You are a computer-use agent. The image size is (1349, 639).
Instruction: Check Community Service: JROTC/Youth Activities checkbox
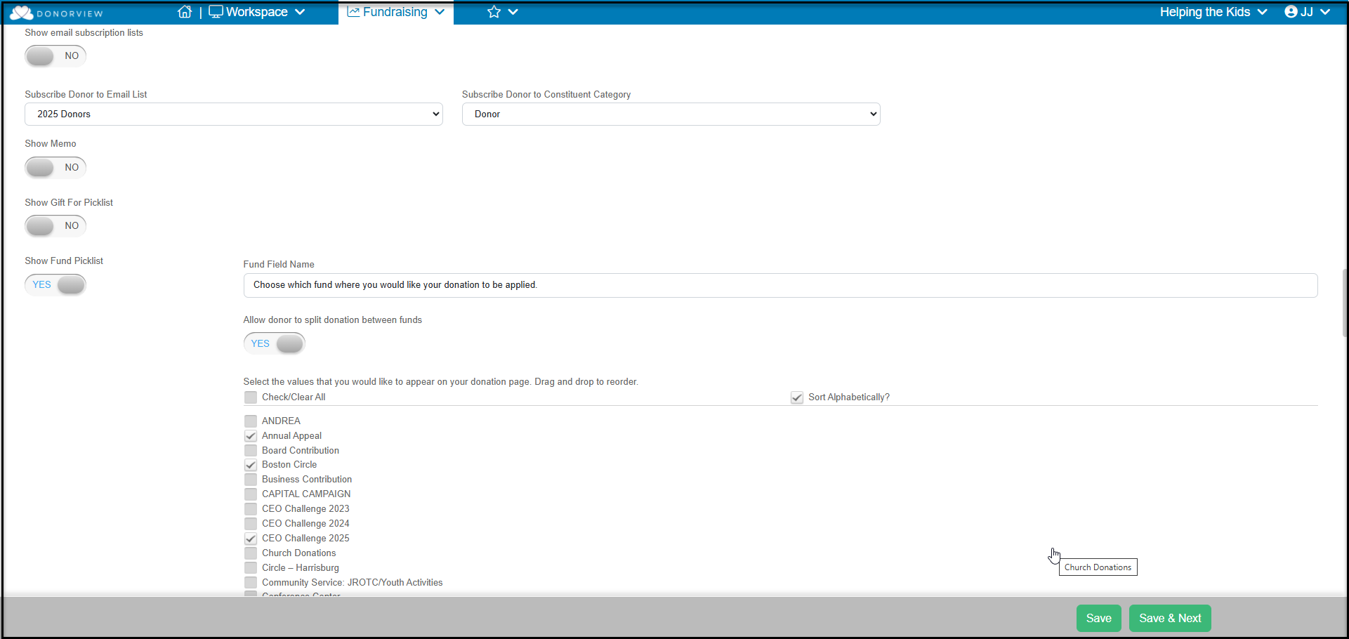(251, 583)
